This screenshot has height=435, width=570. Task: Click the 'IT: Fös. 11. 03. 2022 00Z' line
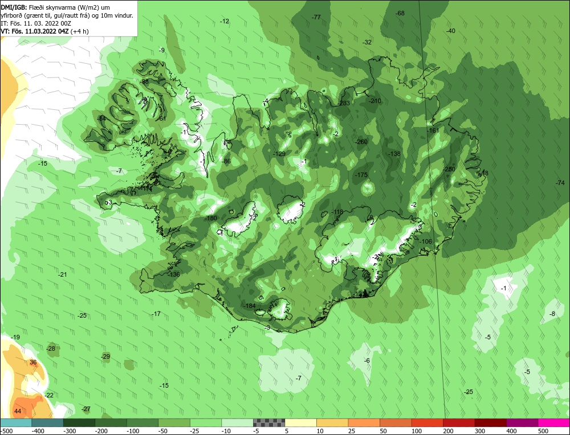pyautogui.click(x=36, y=23)
